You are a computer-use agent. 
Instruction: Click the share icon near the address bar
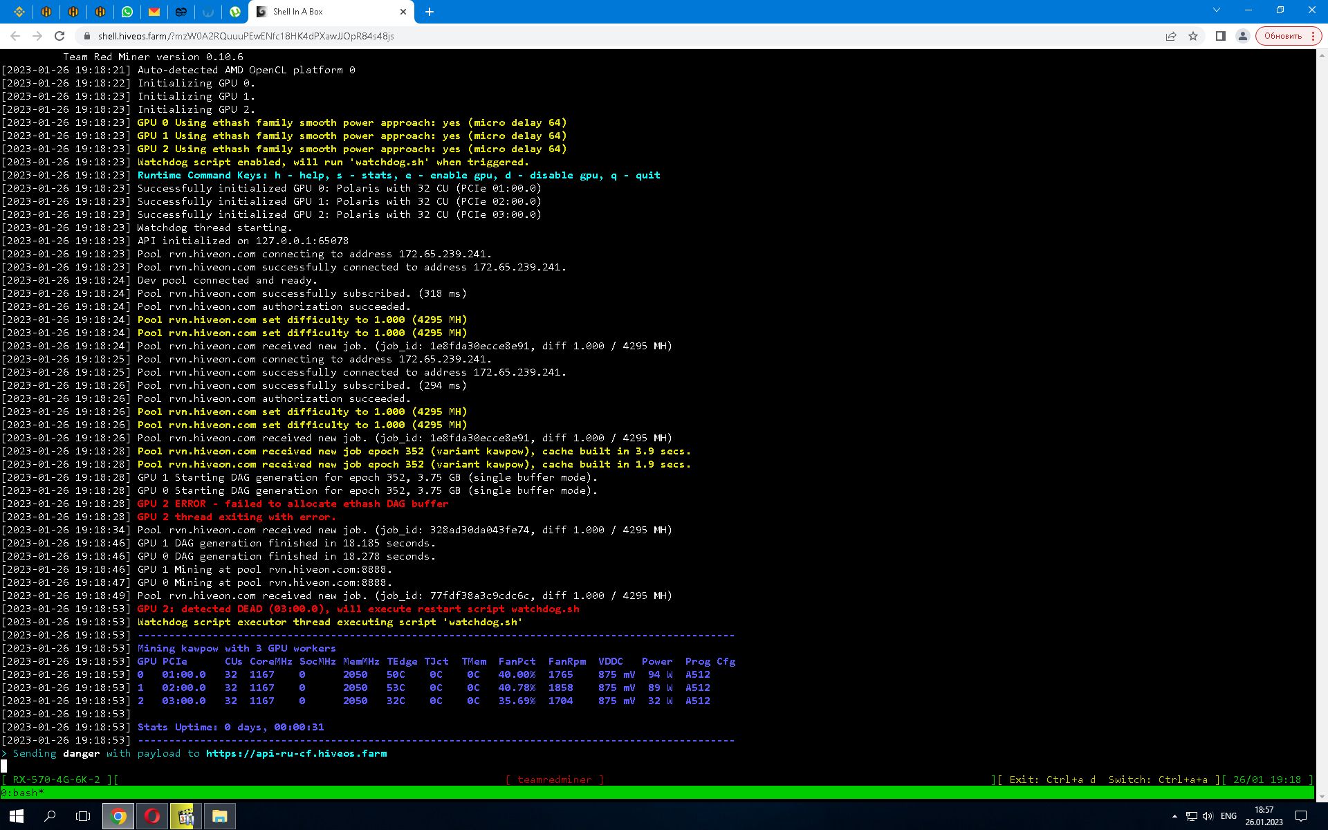[1170, 36]
